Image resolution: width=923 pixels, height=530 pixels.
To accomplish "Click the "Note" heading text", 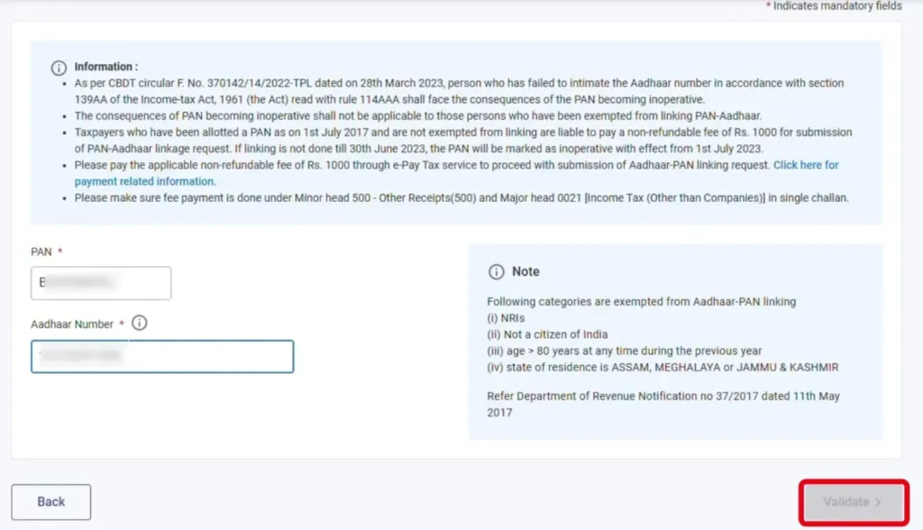I will 525,271.
